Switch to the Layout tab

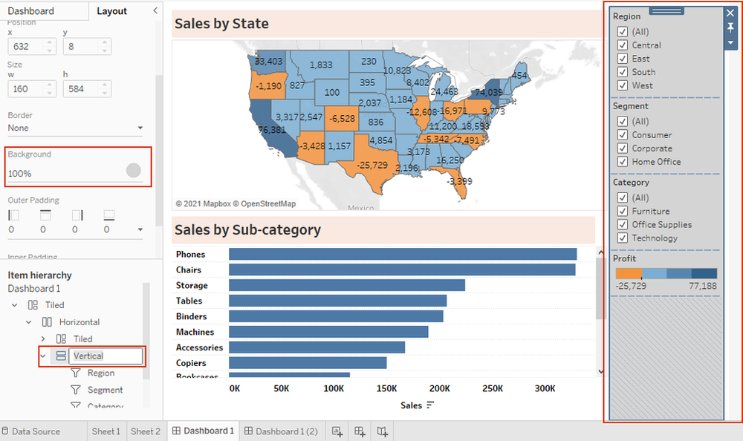[112, 11]
